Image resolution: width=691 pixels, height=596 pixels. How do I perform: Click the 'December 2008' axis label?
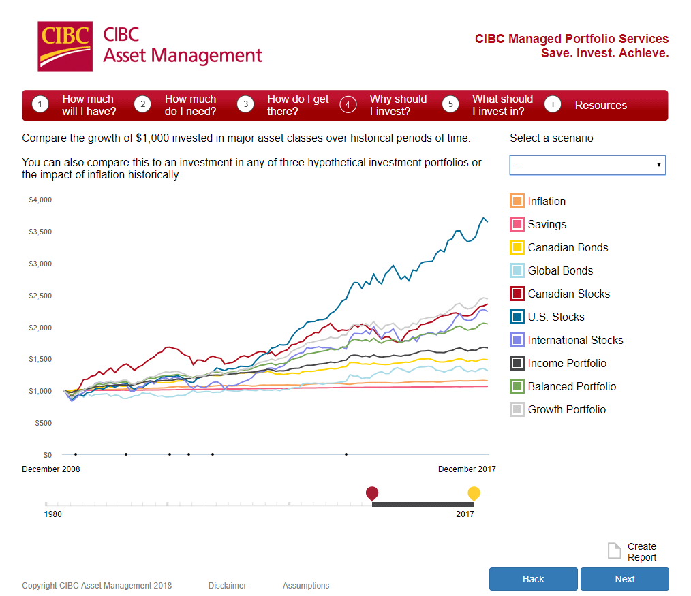51,469
